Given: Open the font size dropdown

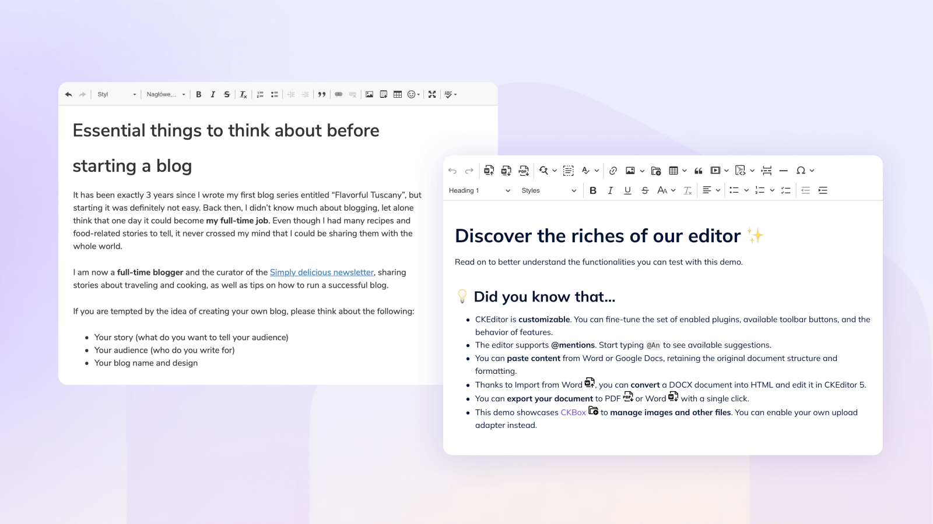Looking at the screenshot, I should tap(666, 190).
